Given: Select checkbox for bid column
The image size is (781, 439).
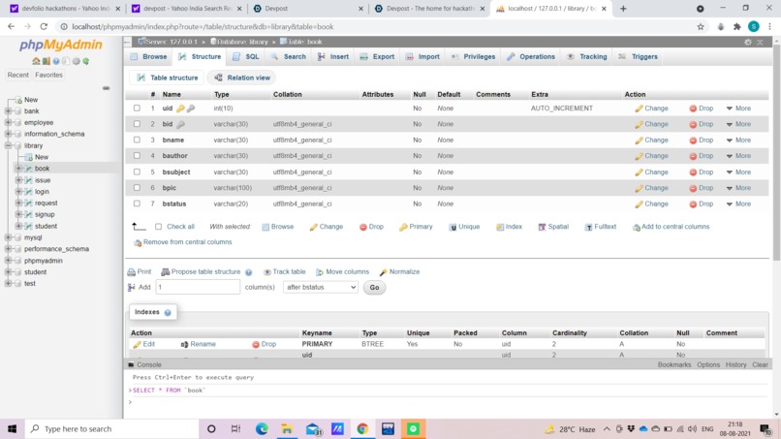Looking at the screenshot, I should tap(137, 124).
